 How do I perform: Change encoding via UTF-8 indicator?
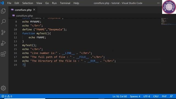[x=147, y=96]
